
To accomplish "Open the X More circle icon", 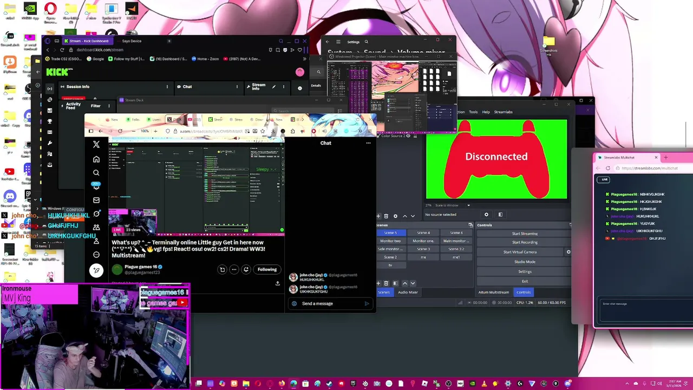I will [x=96, y=255].
